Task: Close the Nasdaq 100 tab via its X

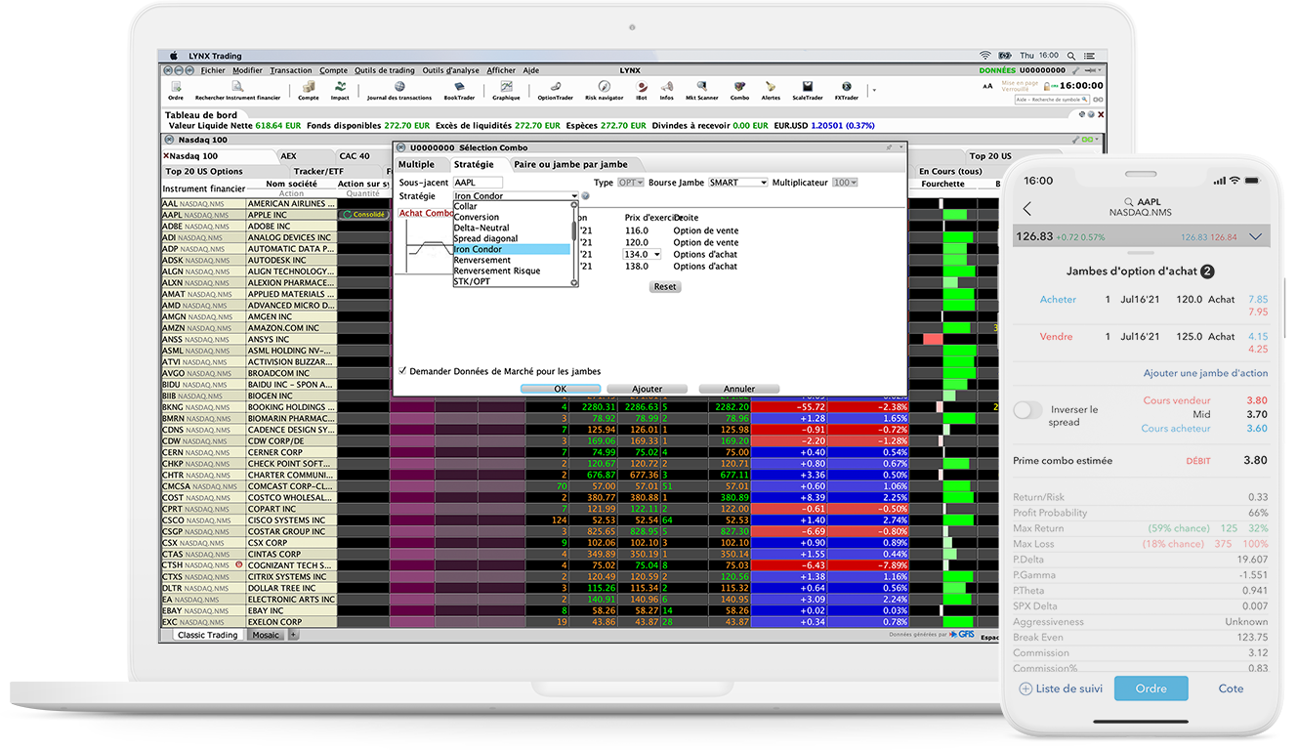Action: click(x=166, y=156)
